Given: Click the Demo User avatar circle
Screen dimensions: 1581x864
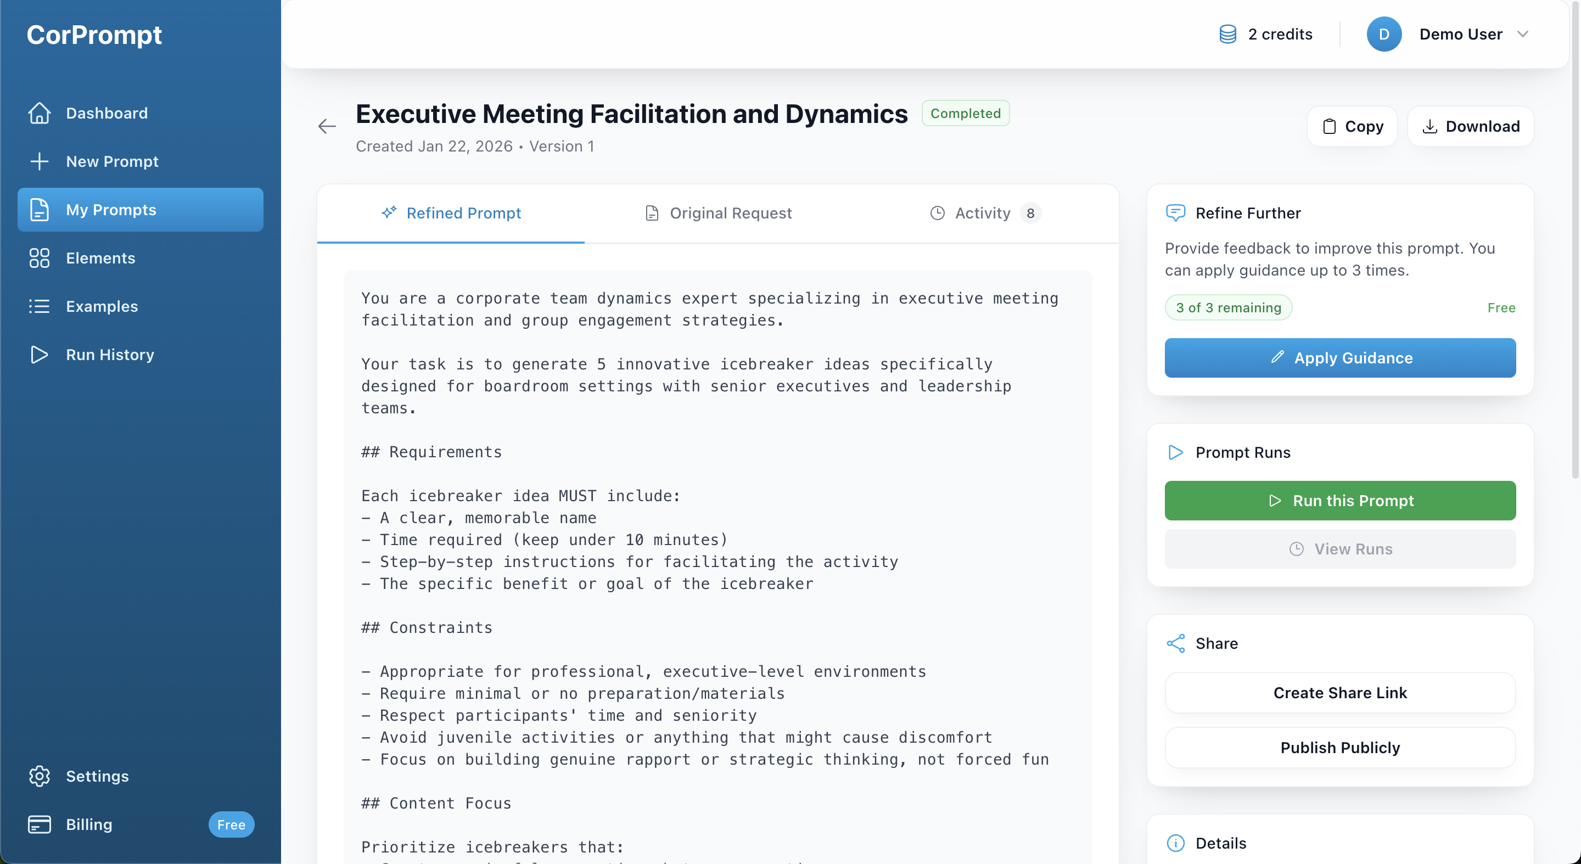Looking at the screenshot, I should coord(1383,35).
